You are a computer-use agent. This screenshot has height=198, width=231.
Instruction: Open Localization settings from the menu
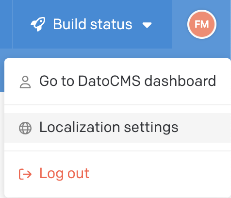[117, 128]
